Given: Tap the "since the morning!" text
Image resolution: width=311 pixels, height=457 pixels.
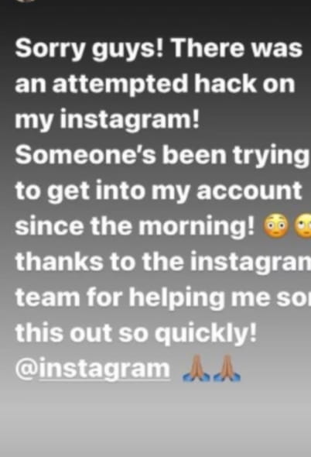Looking at the screenshot, I should click(x=135, y=226).
